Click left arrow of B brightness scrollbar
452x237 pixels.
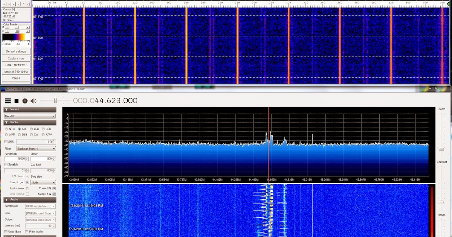(7, 27)
